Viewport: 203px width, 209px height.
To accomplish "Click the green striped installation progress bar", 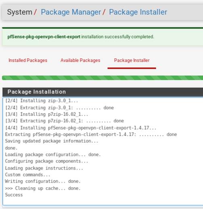I will (103, 78).
